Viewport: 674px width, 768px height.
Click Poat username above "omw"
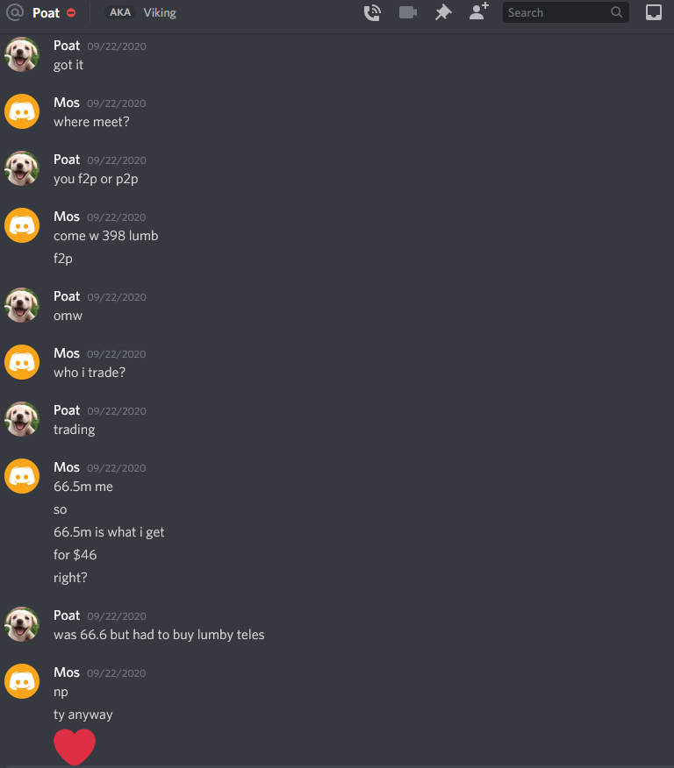[x=67, y=296]
